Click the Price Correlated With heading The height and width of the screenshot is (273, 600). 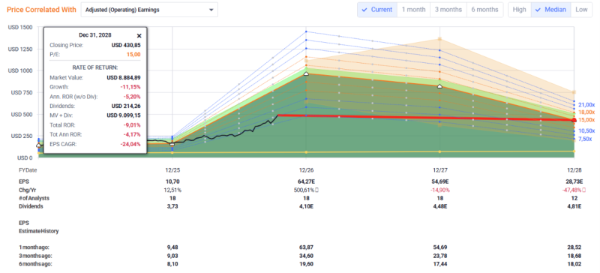pos(41,10)
